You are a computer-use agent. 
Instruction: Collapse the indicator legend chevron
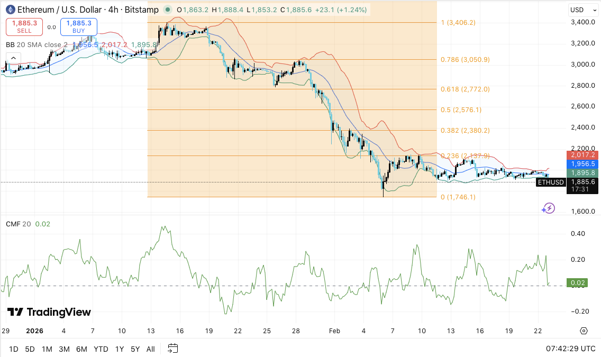(x=13, y=58)
